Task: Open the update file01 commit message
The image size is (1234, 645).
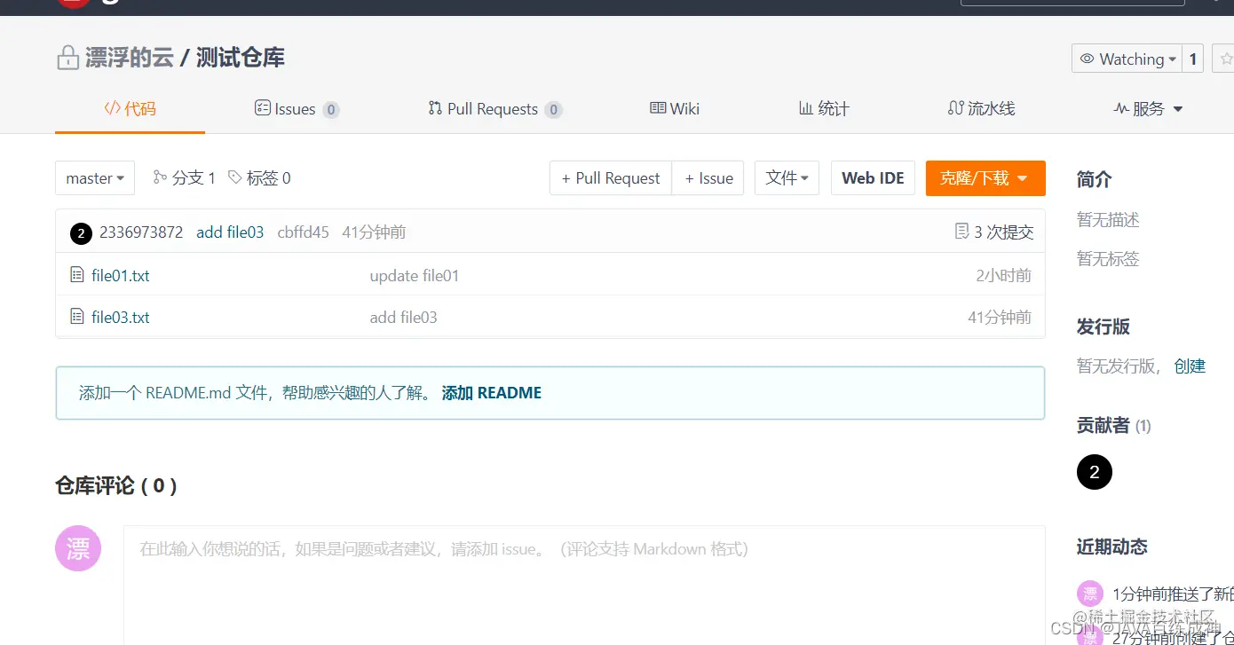Action: pyautogui.click(x=415, y=276)
